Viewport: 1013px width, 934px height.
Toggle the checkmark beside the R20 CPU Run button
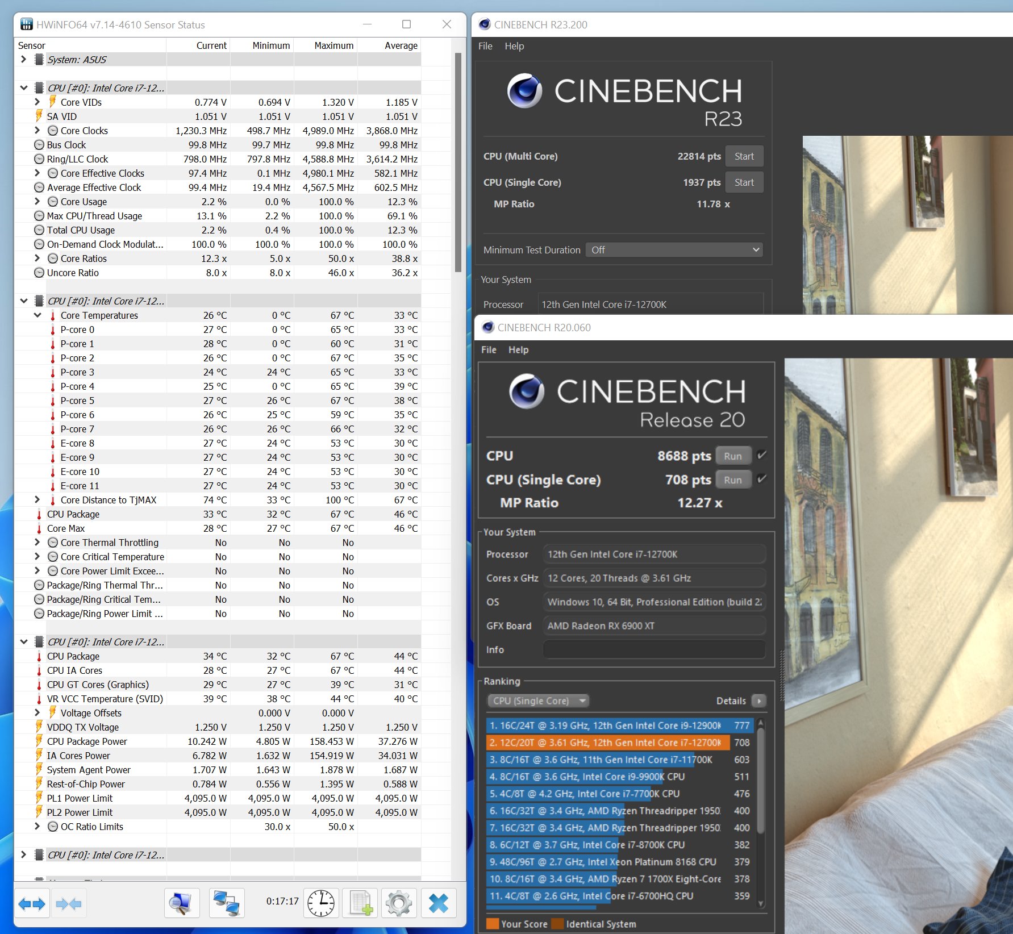[x=762, y=455]
